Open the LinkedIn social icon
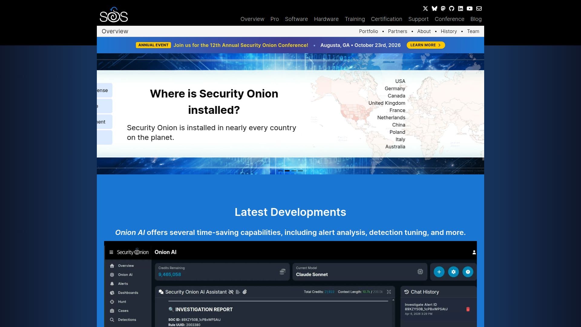 [461, 8]
